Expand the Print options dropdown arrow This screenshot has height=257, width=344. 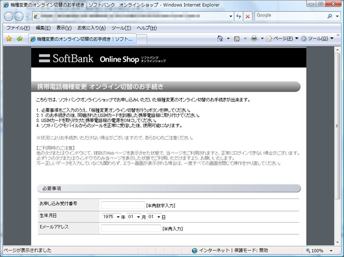(x=262, y=38)
